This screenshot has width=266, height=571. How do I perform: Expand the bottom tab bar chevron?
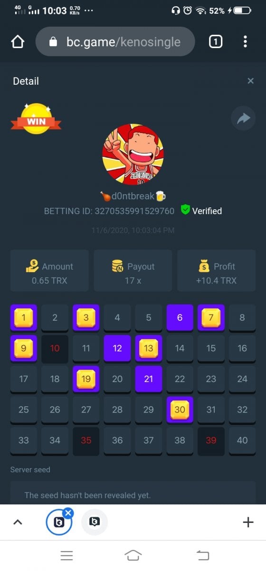(x=18, y=522)
